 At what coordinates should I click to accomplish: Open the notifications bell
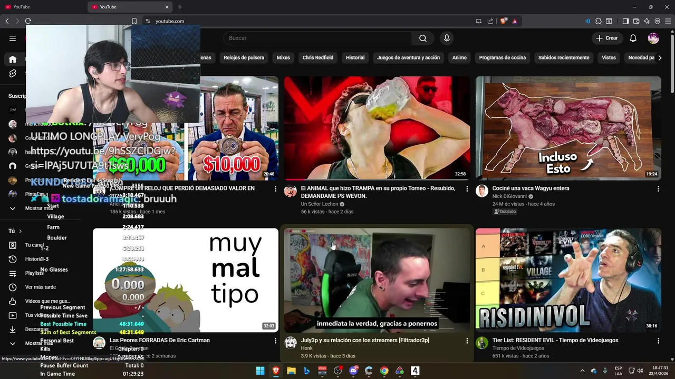pos(633,38)
